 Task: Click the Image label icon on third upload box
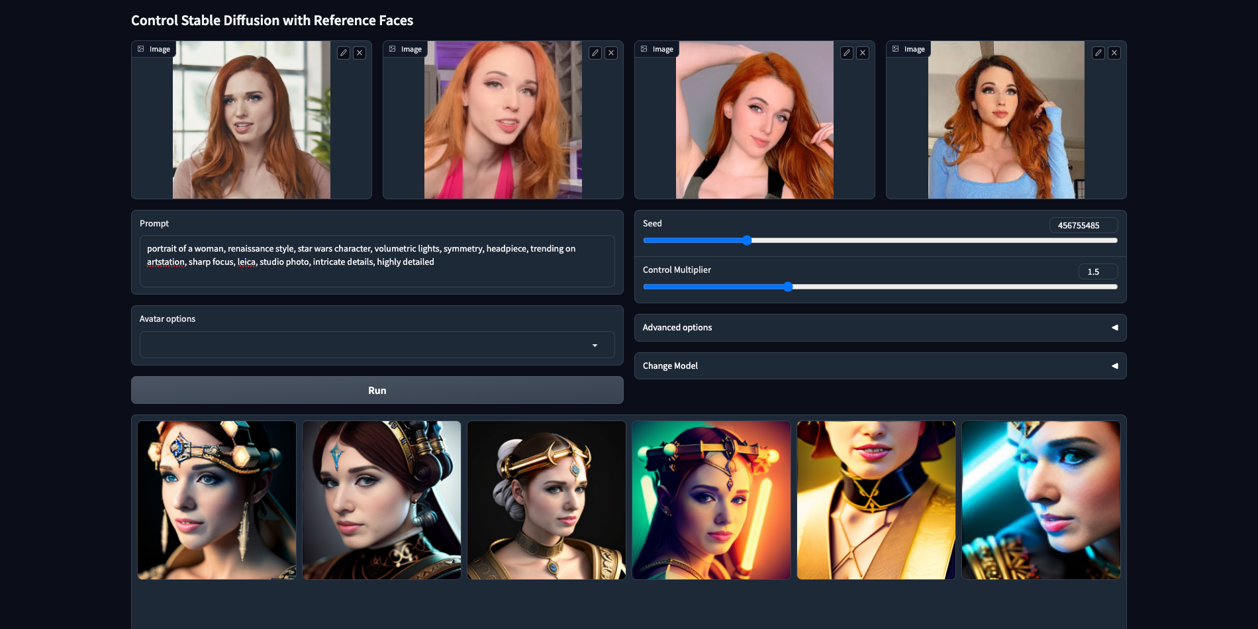(644, 49)
